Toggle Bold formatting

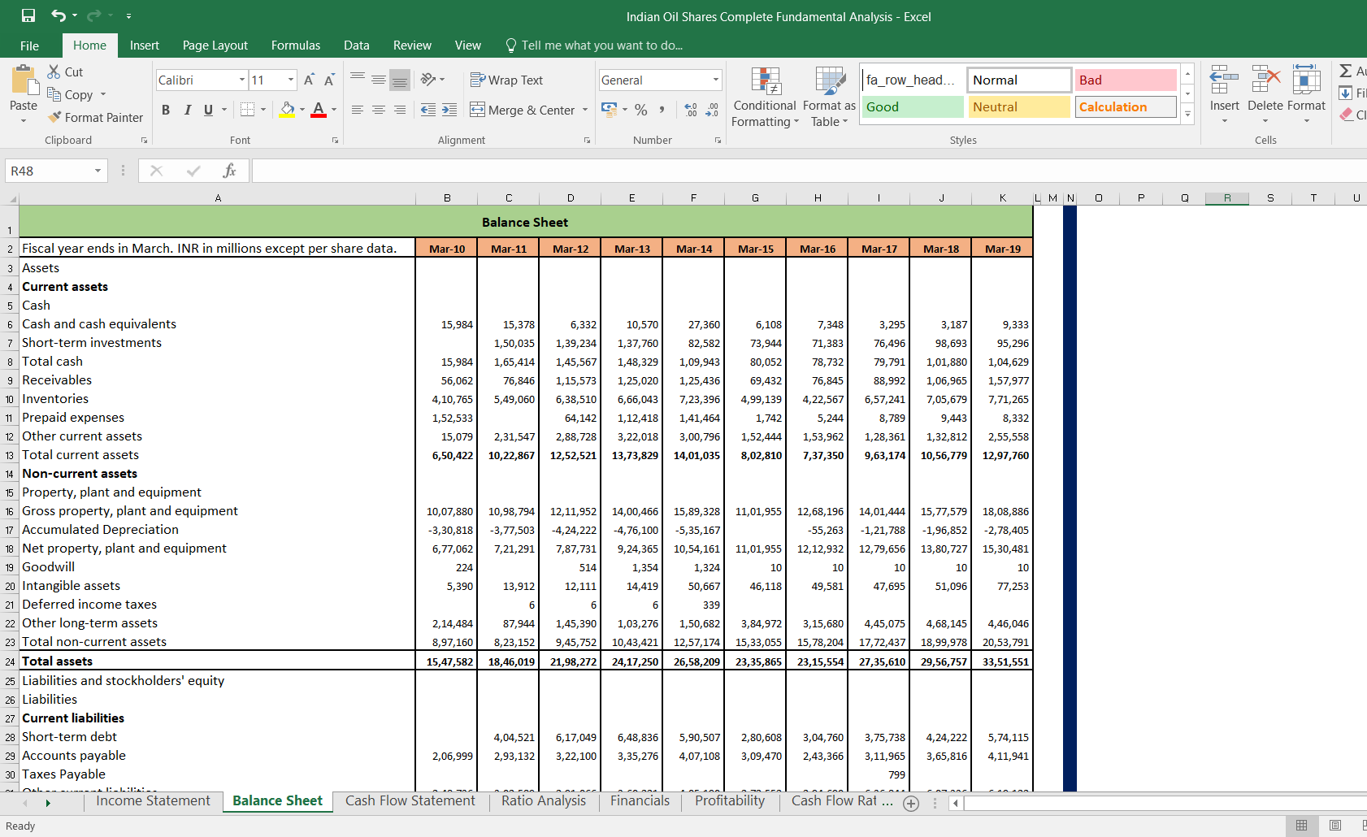pyautogui.click(x=166, y=110)
